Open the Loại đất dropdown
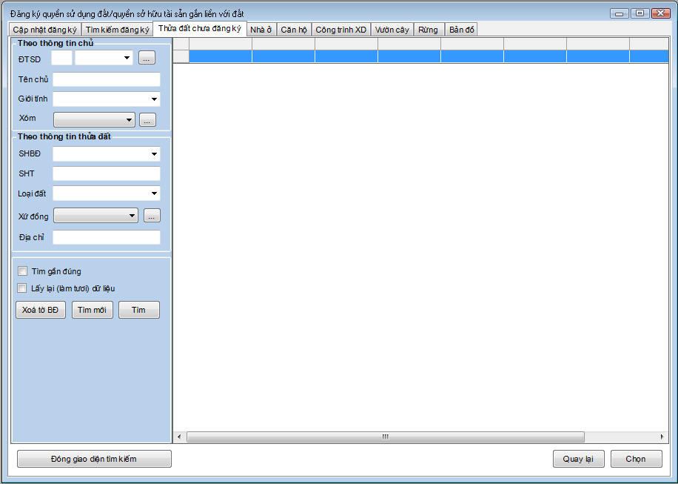This screenshot has width=678, height=484. [154, 194]
